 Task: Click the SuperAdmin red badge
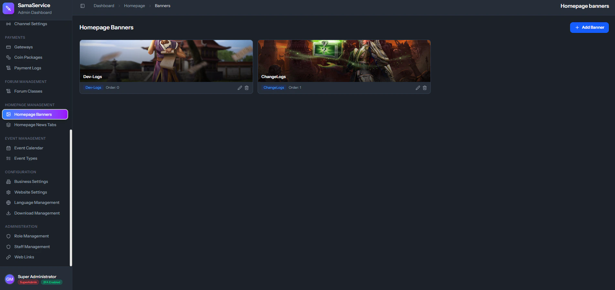pos(28,282)
